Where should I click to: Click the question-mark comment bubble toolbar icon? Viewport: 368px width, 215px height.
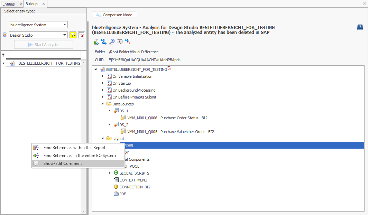[119, 41]
